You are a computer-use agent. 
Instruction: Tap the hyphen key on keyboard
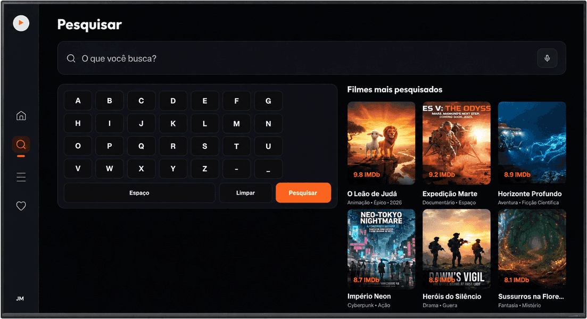237,169
